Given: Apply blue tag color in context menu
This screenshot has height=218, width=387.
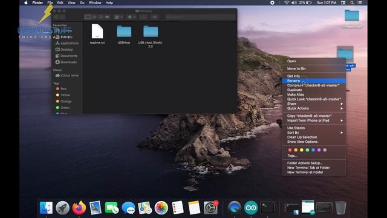Looking at the screenshot, I should (x=313, y=150).
